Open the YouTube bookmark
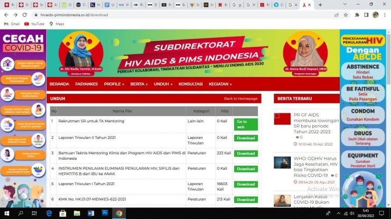Screen dimensions: 391x219 pyautogui.click(x=35, y=24)
